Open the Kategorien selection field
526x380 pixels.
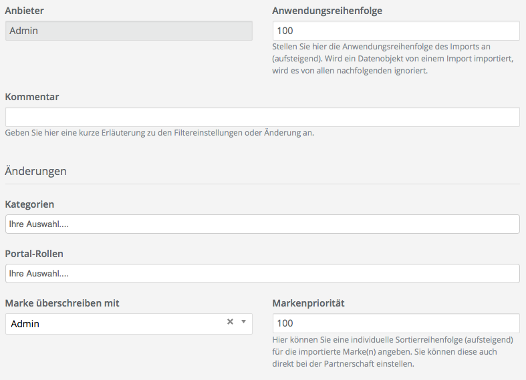click(x=262, y=224)
